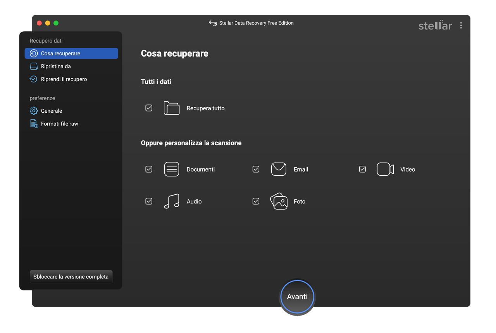Click the back arrow icon in title bar

[x=213, y=23]
